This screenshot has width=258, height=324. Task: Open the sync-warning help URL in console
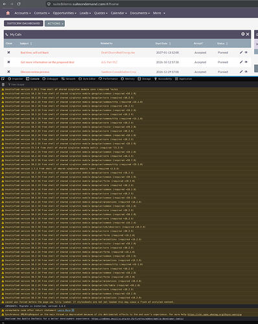coord(215,314)
